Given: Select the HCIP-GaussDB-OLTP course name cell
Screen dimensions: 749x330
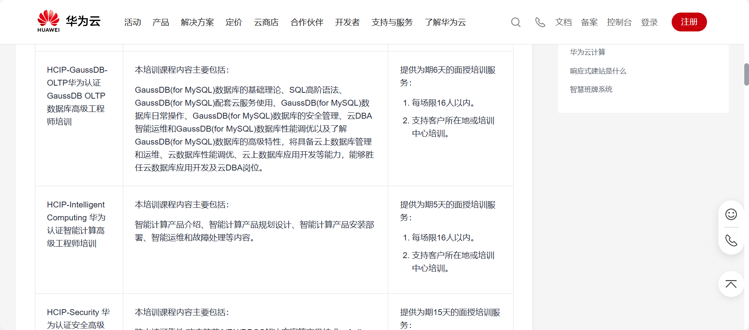Looking at the screenshot, I should tap(79, 119).
